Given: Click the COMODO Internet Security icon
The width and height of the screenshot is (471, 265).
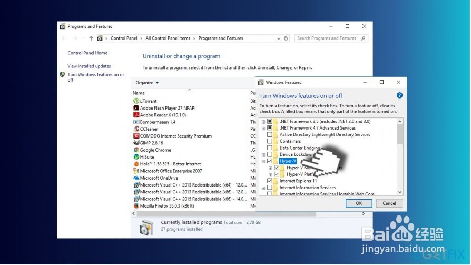Looking at the screenshot, I should 136,136.
